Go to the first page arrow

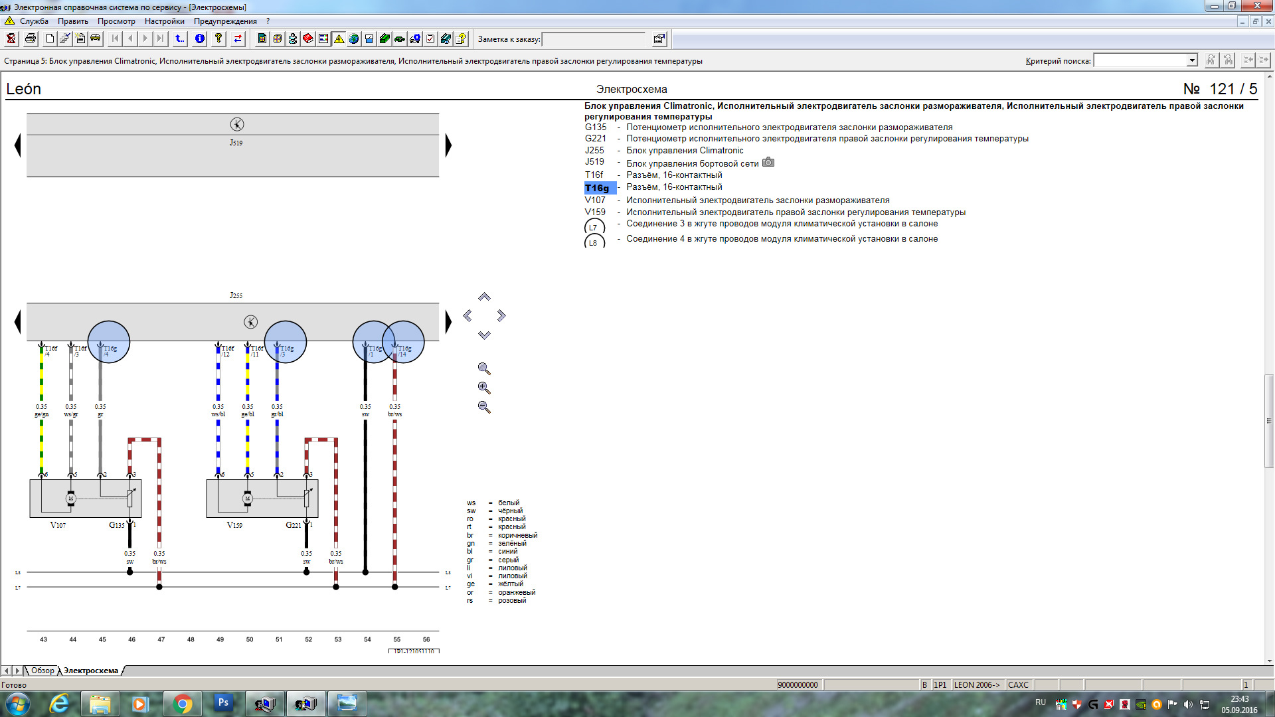(x=116, y=39)
